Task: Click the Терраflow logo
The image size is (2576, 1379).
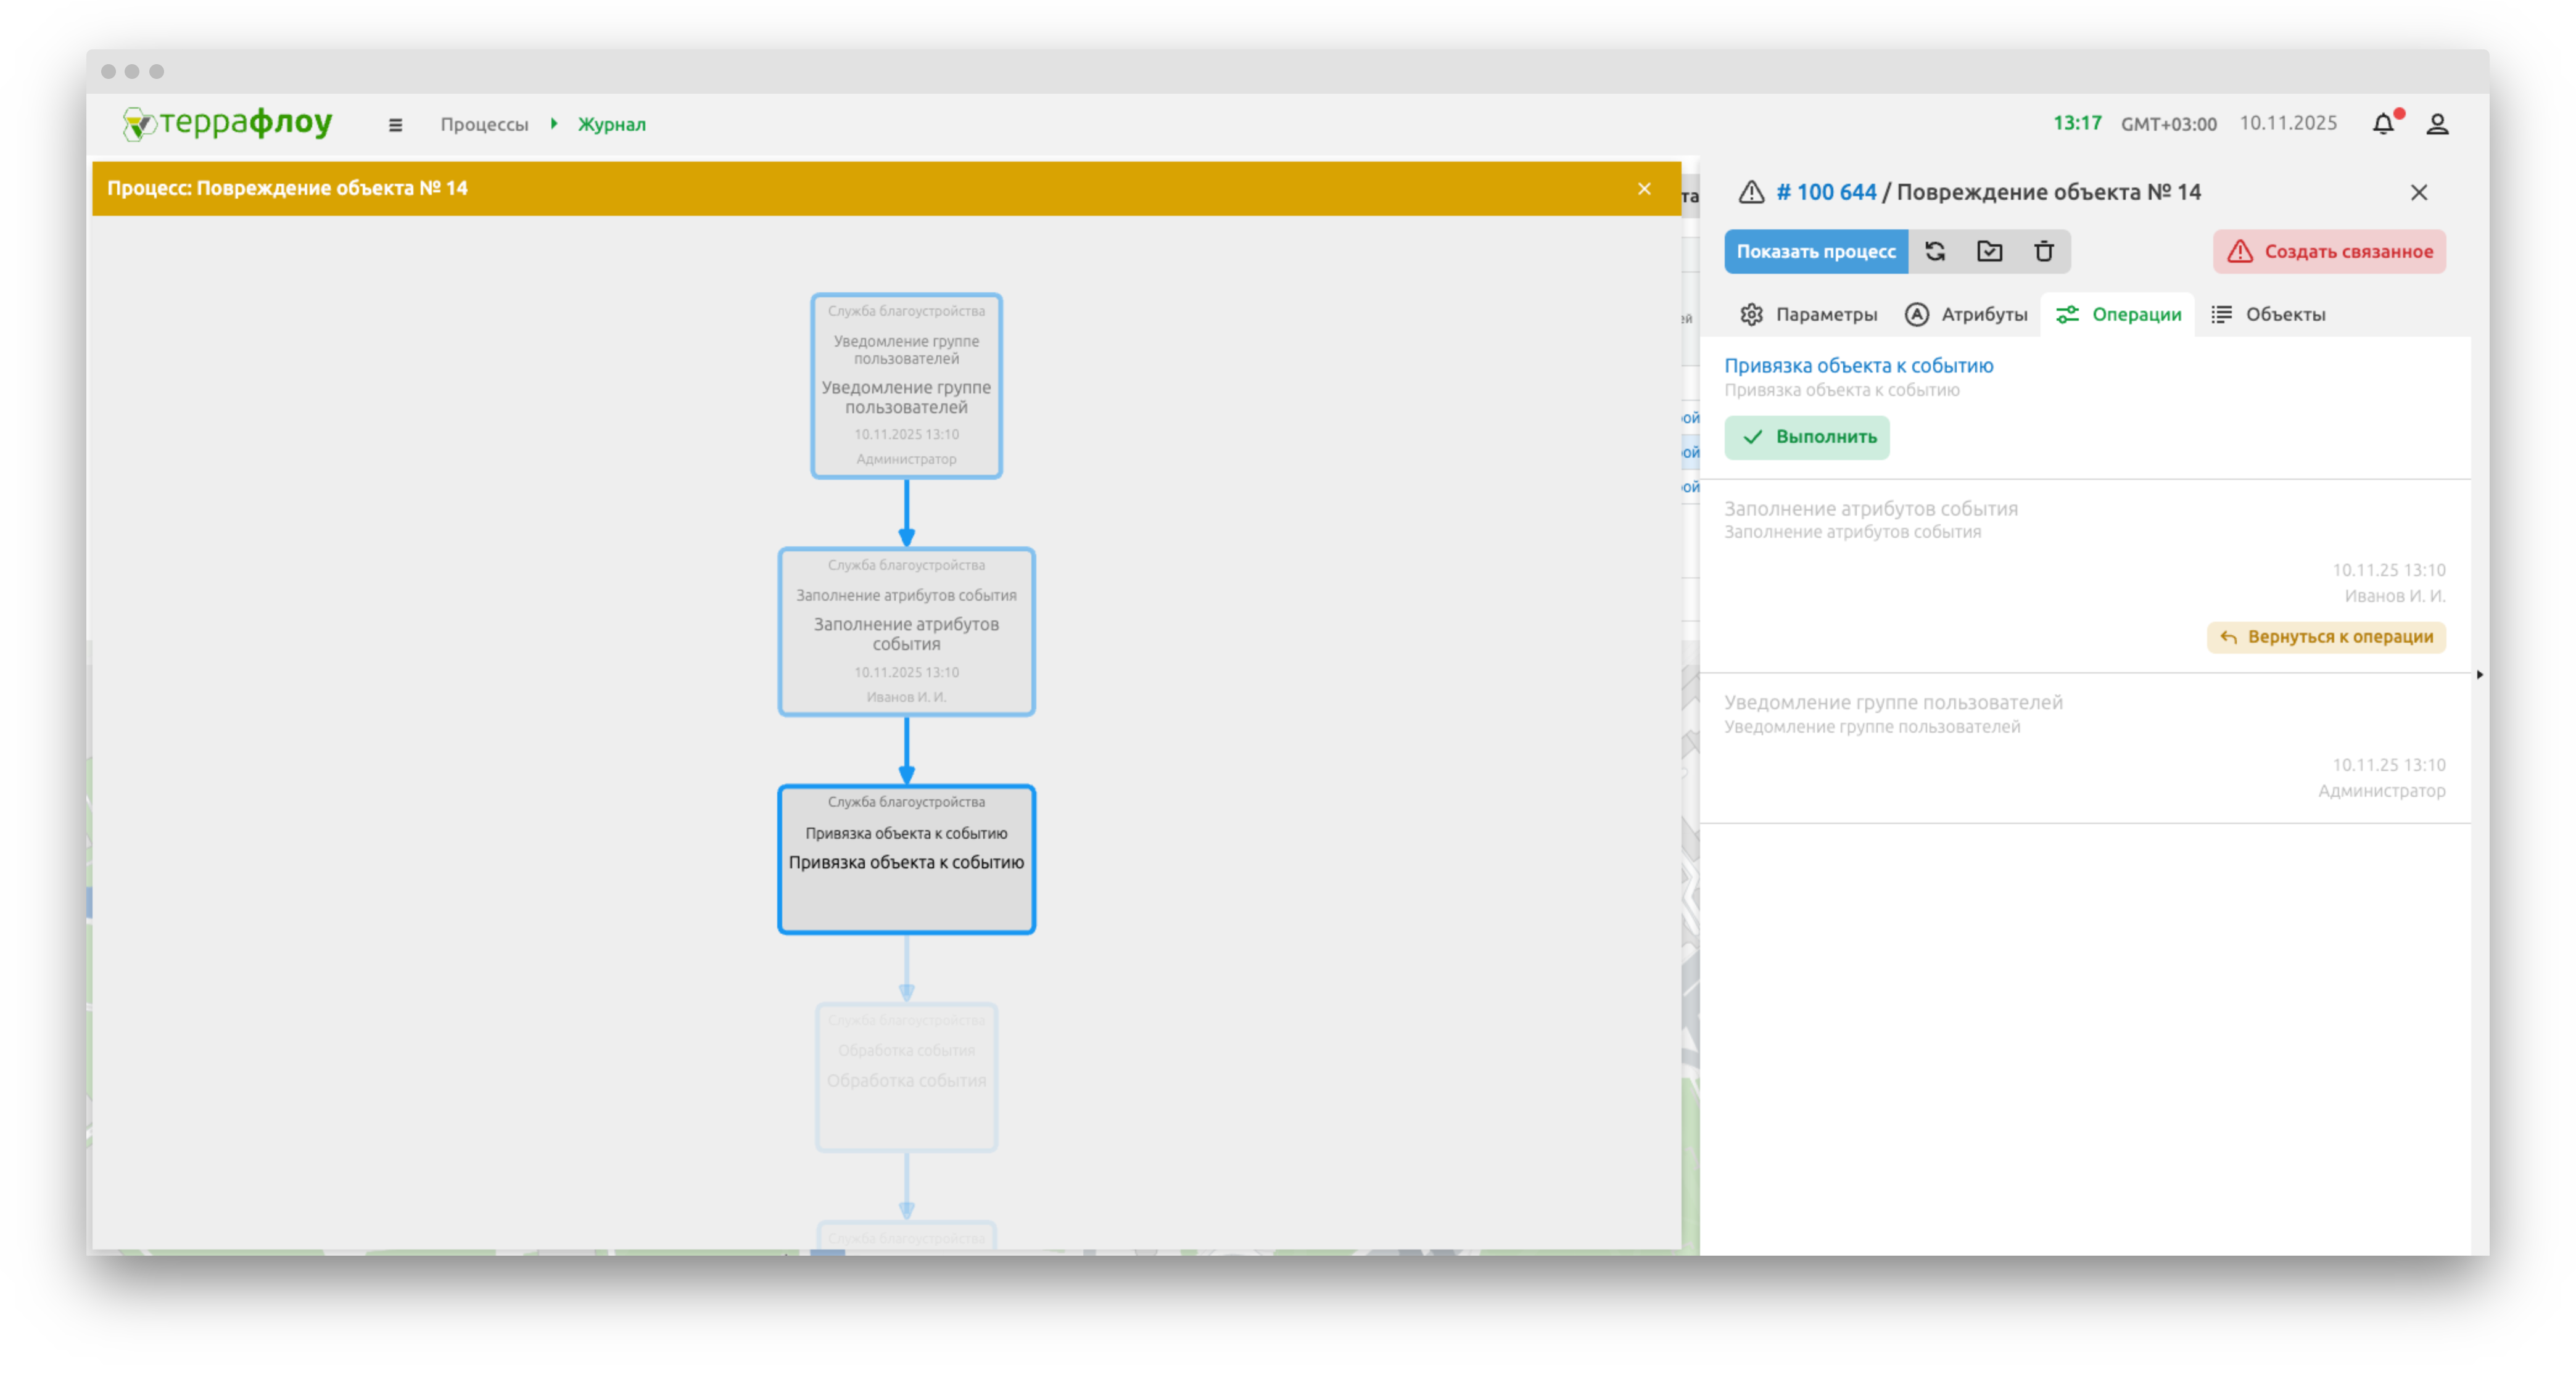Action: click(227, 123)
